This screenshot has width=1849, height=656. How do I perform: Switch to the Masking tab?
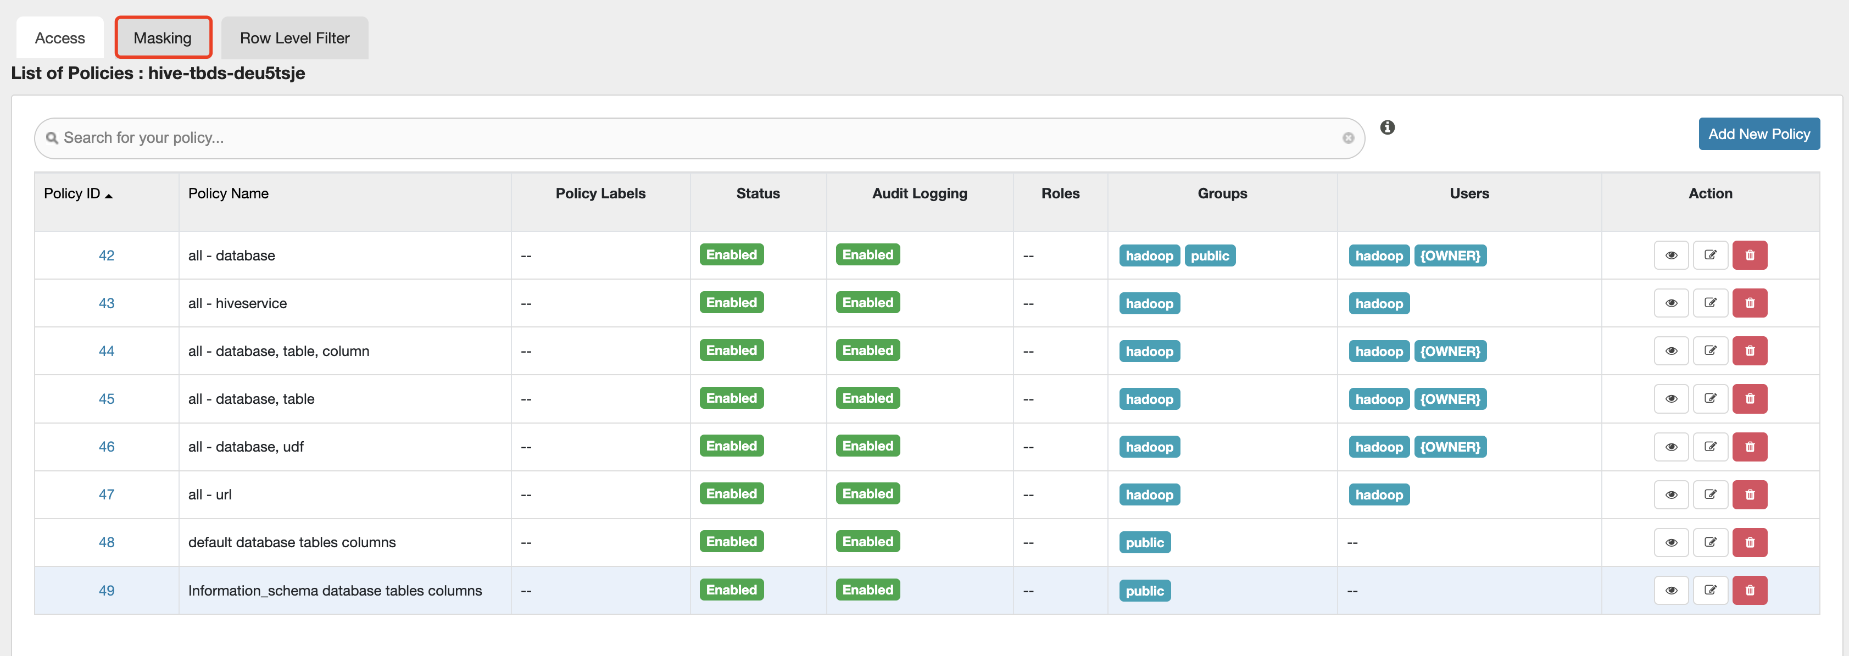163,38
